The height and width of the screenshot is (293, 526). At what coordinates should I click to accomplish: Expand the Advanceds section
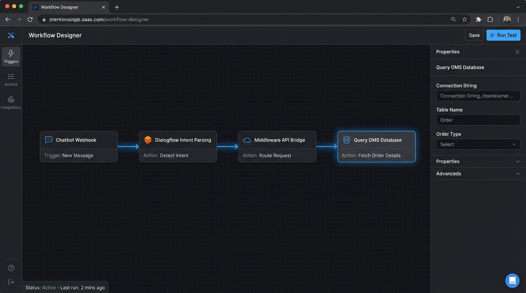pyautogui.click(x=478, y=174)
